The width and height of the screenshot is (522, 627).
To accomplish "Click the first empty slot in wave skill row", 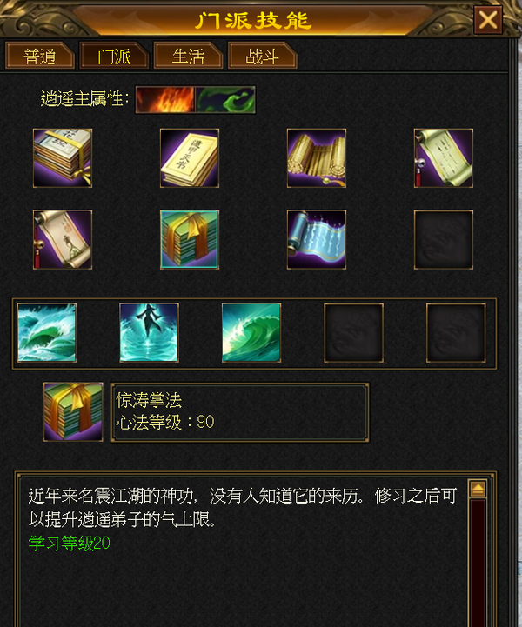I will point(353,333).
